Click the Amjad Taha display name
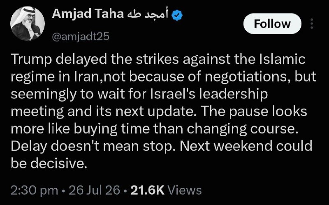329x205 pixels. [x=88, y=14]
